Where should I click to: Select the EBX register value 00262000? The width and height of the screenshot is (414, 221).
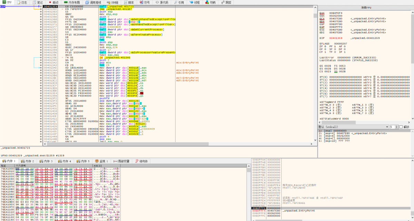(x=336, y=16)
